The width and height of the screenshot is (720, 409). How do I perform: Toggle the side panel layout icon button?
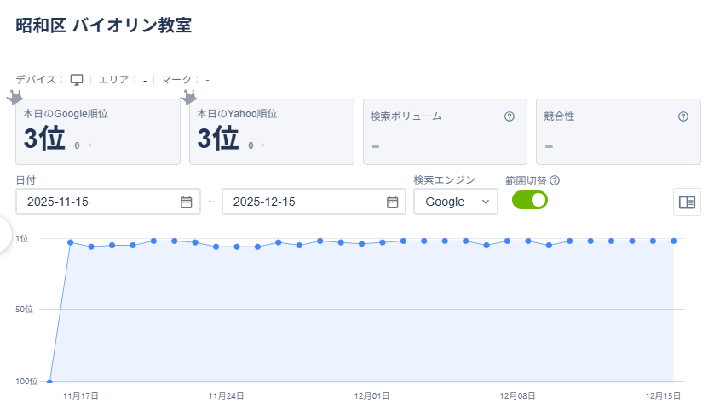(687, 202)
